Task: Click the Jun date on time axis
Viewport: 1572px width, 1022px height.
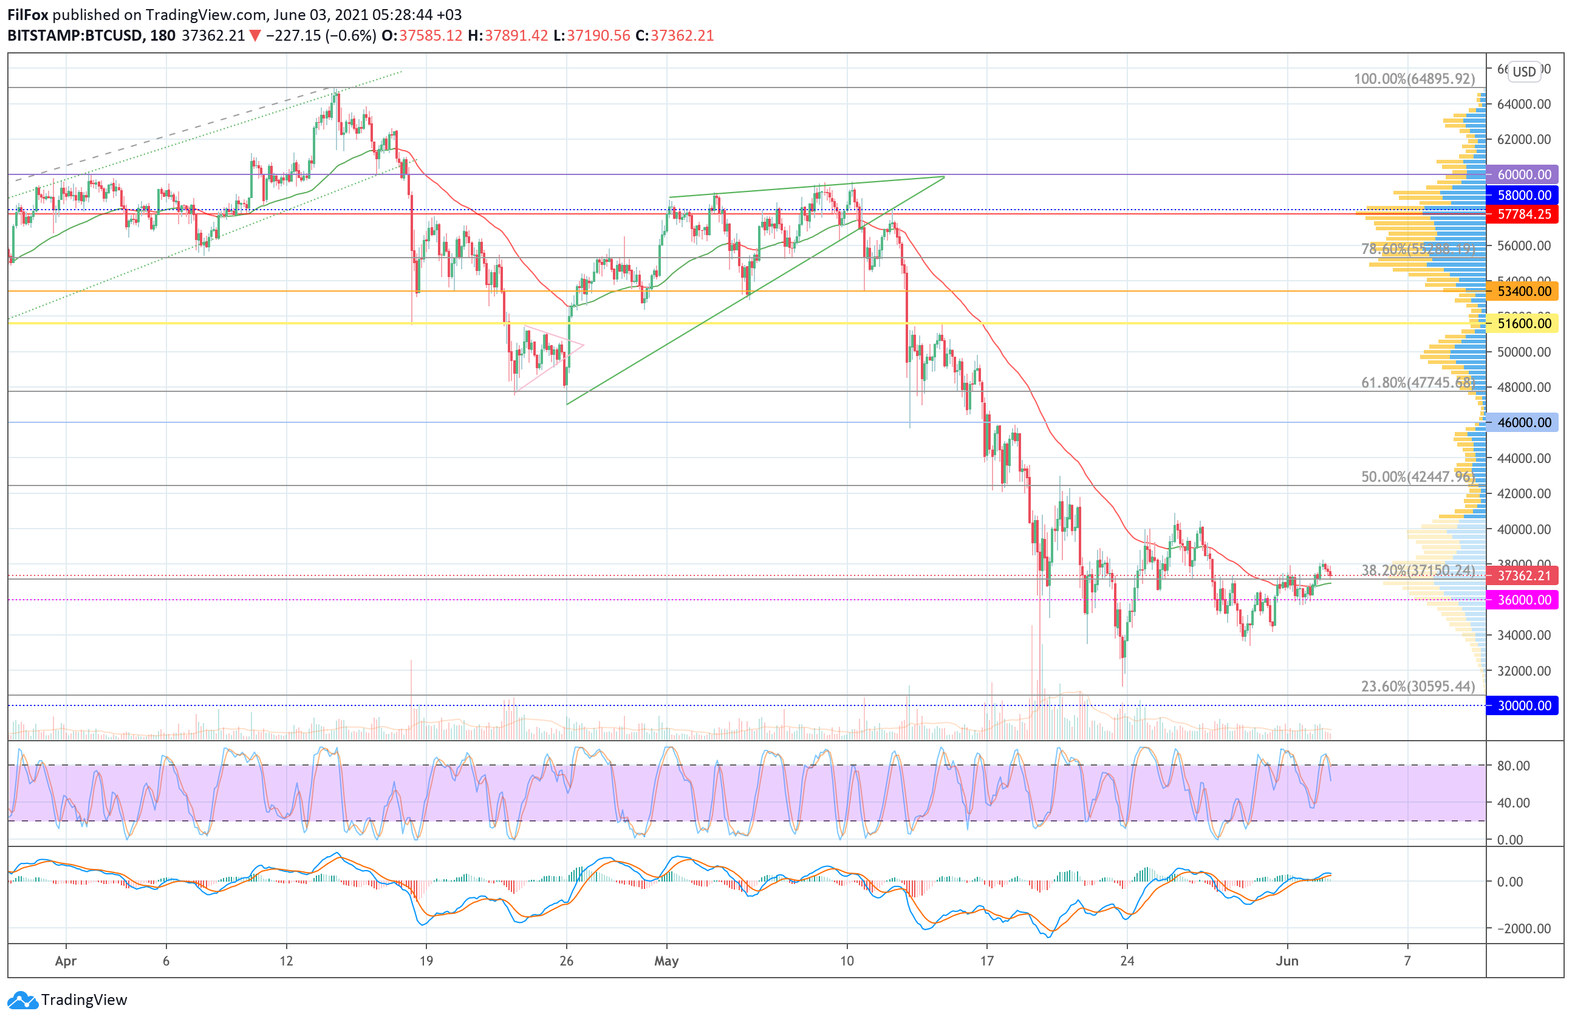Action: 1287,961
